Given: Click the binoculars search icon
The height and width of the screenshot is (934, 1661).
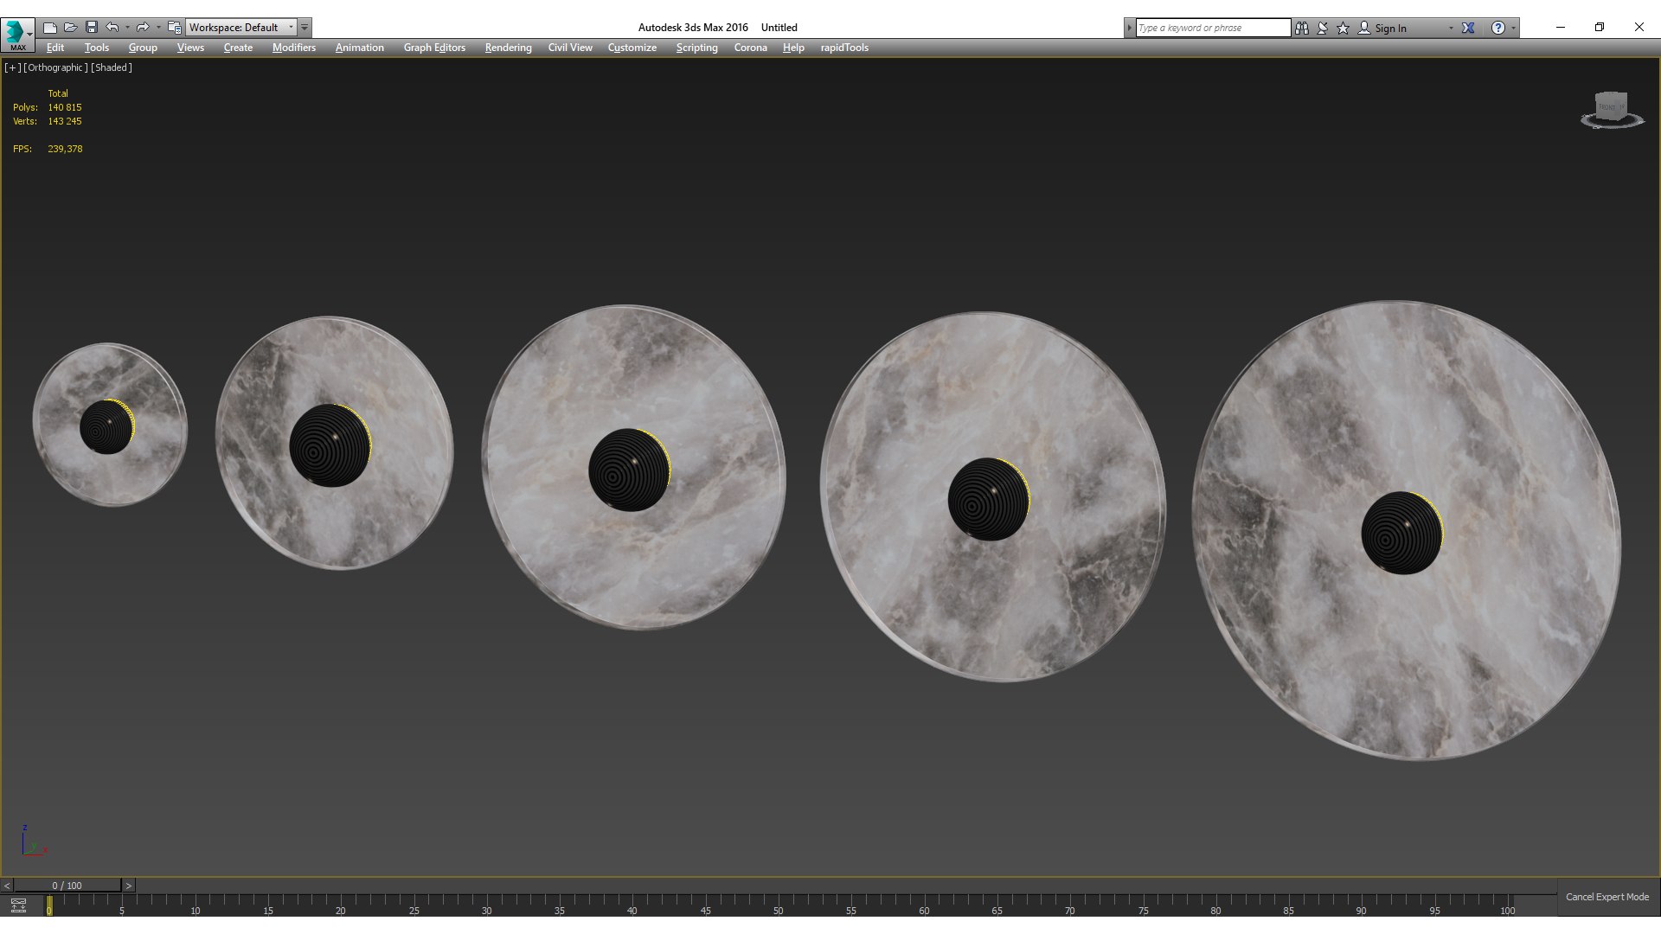Looking at the screenshot, I should [1302, 28].
